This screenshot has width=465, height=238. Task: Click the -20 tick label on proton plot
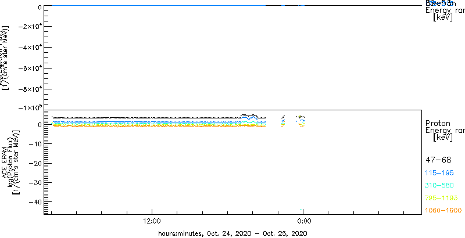click(x=35, y=163)
